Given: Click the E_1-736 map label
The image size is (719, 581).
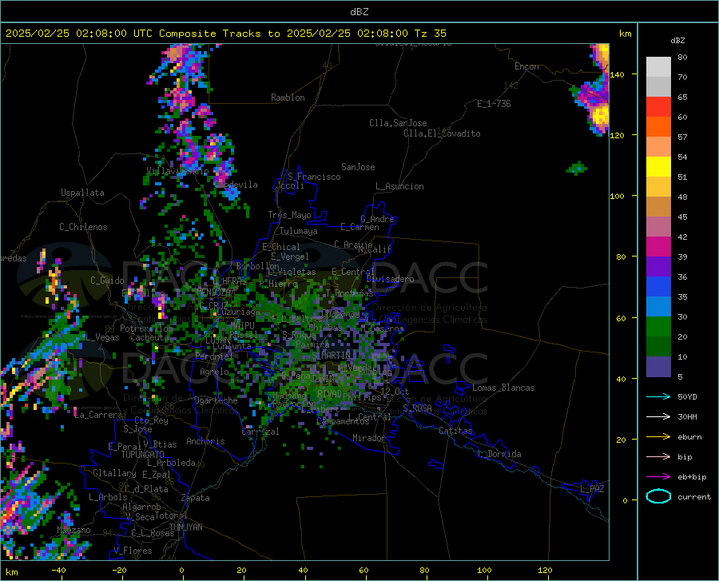Looking at the screenshot, I should tap(494, 104).
